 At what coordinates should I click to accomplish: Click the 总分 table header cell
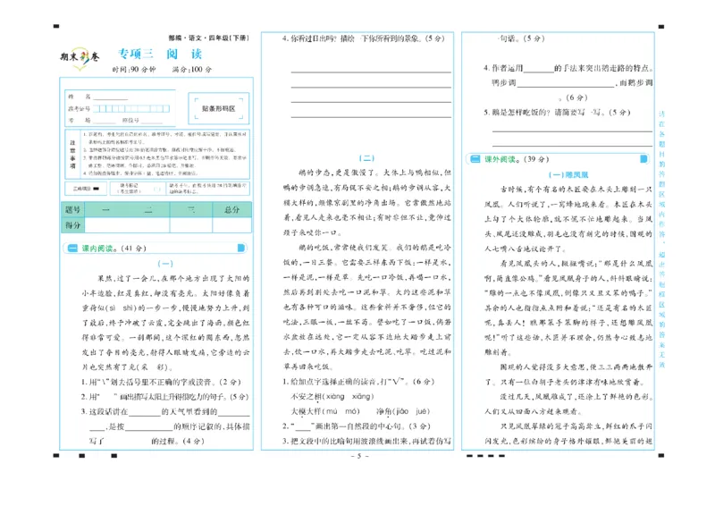(x=231, y=210)
